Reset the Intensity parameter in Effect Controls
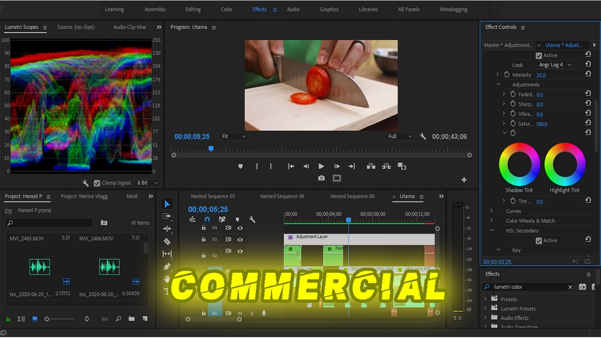Screen dimensions: 601x338 pos(588,74)
